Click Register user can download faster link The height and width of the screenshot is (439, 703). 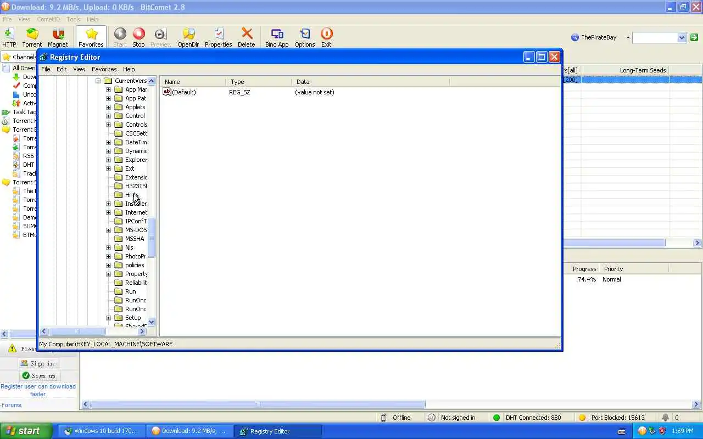(38, 390)
